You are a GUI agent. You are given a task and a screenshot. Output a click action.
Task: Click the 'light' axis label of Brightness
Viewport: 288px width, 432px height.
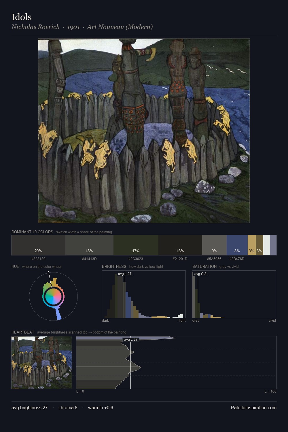point(182,320)
